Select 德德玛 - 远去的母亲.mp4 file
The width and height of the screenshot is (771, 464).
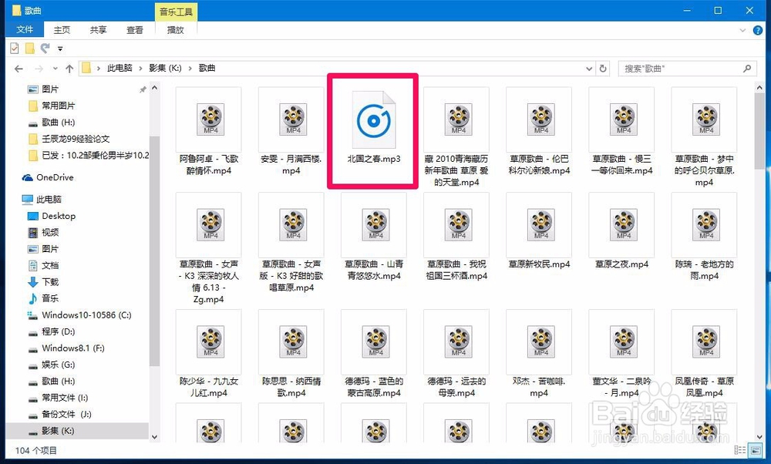[456, 354]
